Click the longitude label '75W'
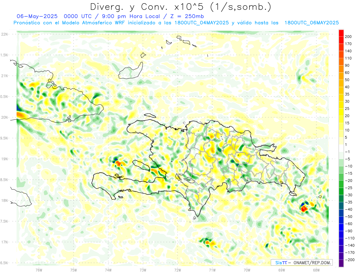Screen dimensions: 355x274 coord(73,270)
